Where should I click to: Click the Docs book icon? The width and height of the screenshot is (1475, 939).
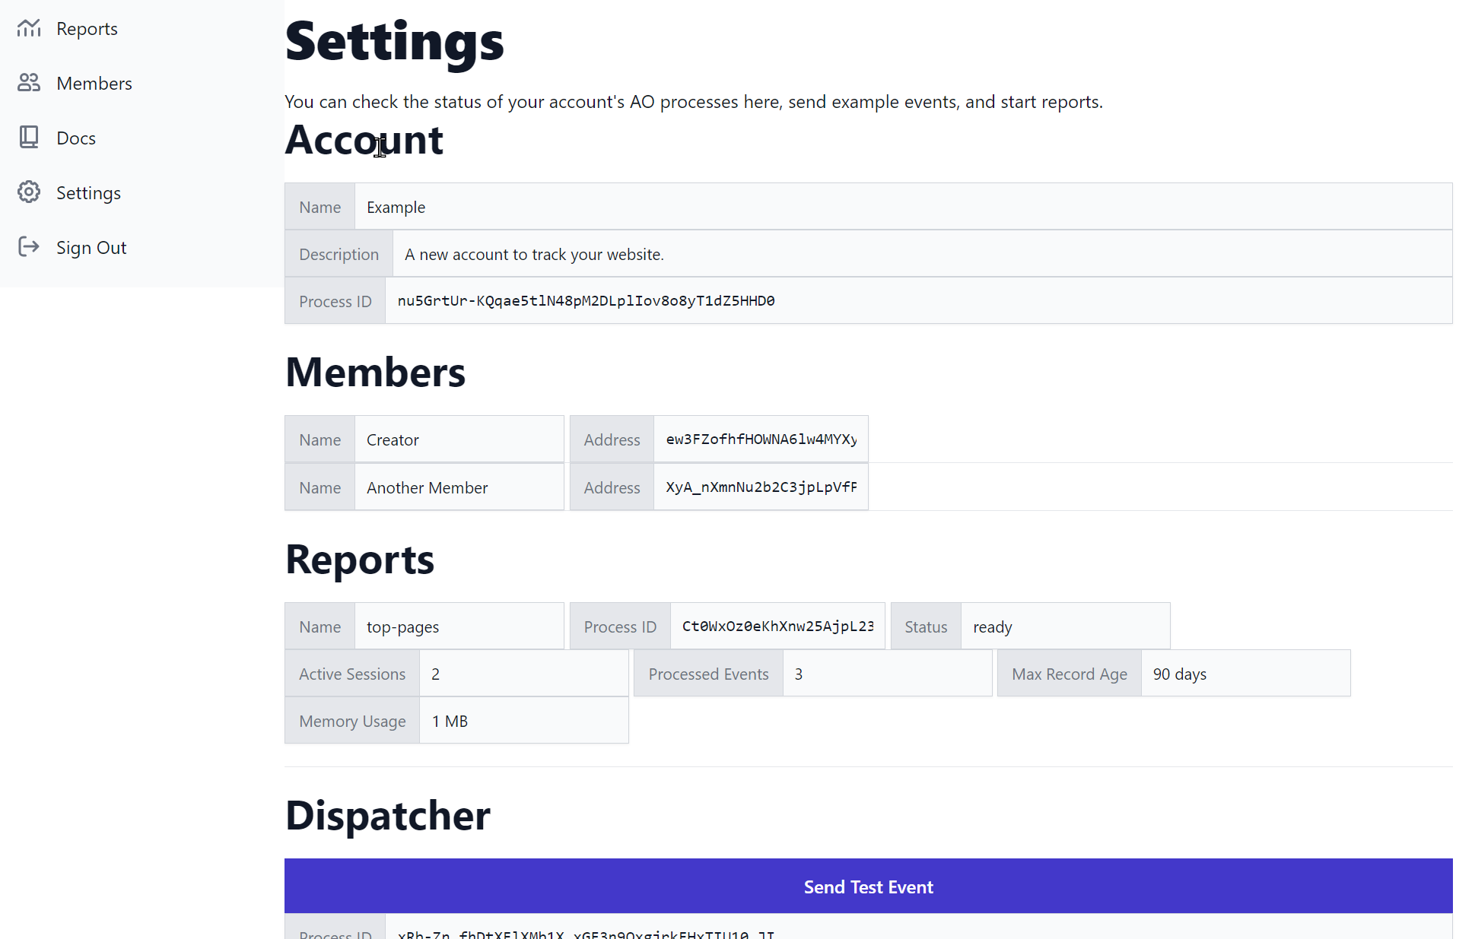click(x=29, y=138)
